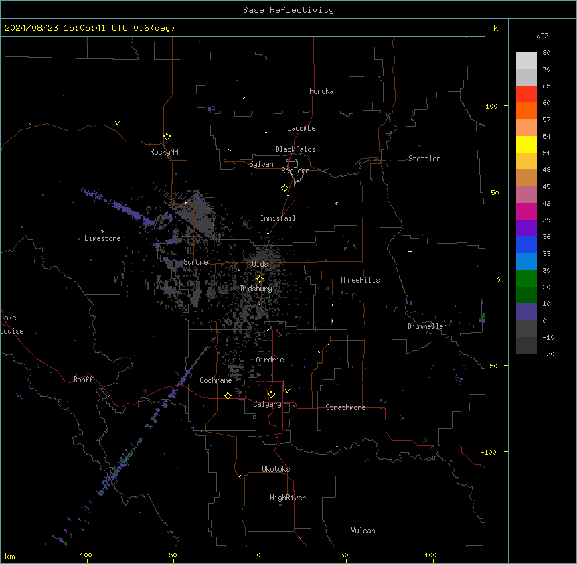Click the Base_Reflectivity title text
This screenshot has height=564, width=577.
click(288, 10)
